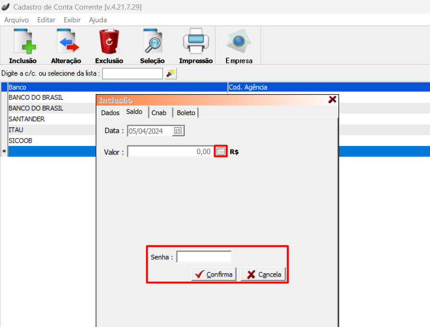Switch to the Dados tab
The width and height of the screenshot is (430, 327).
[x=110, y=113]
